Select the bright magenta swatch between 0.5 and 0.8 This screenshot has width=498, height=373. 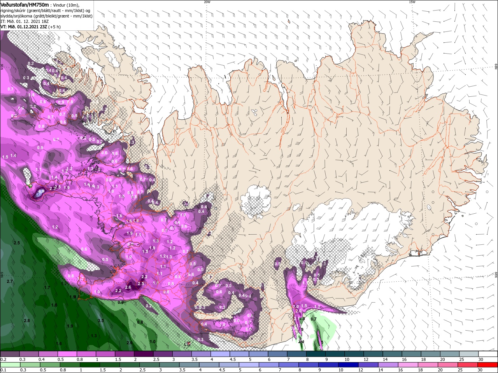(x=67, y=354)
